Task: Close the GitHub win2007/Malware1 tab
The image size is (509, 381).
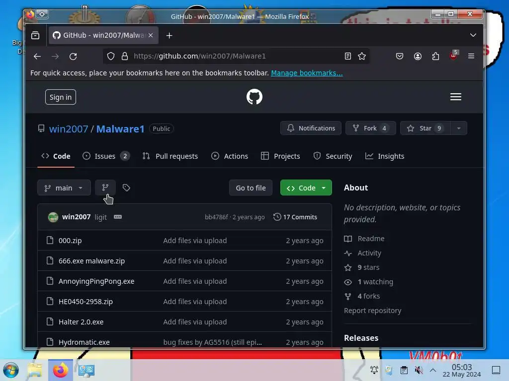Action: [151, 35]
